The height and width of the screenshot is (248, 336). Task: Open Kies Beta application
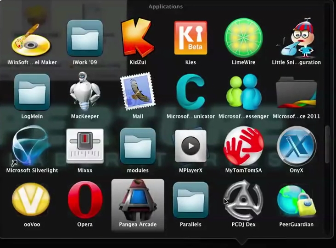click(x=190, y=38)
